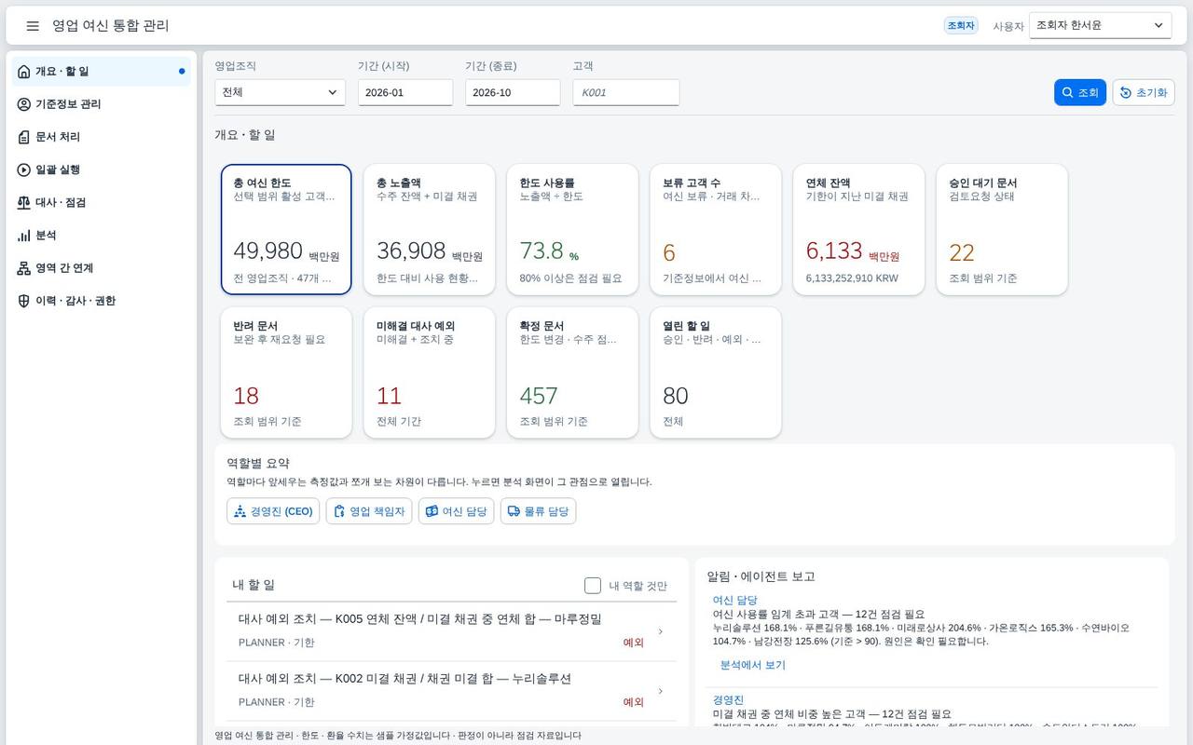Select the 확정 문서 card showing 457
This screenshot has width=1193, height=745.
click(572, 372)
